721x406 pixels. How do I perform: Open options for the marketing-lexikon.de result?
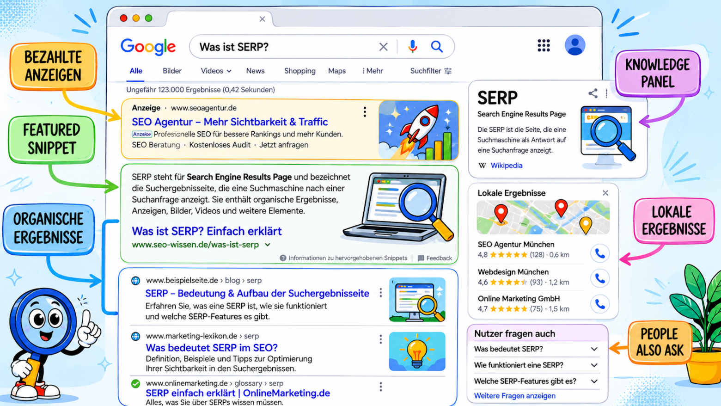(381, 339)
